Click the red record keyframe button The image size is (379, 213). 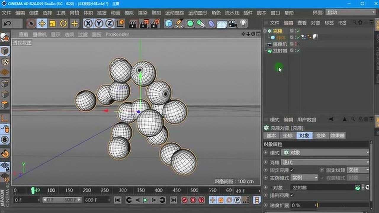[185, 200]
